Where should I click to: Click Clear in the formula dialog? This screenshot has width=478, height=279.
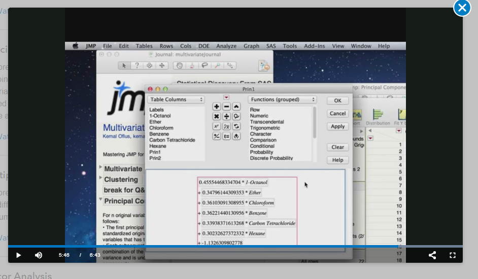337,147
